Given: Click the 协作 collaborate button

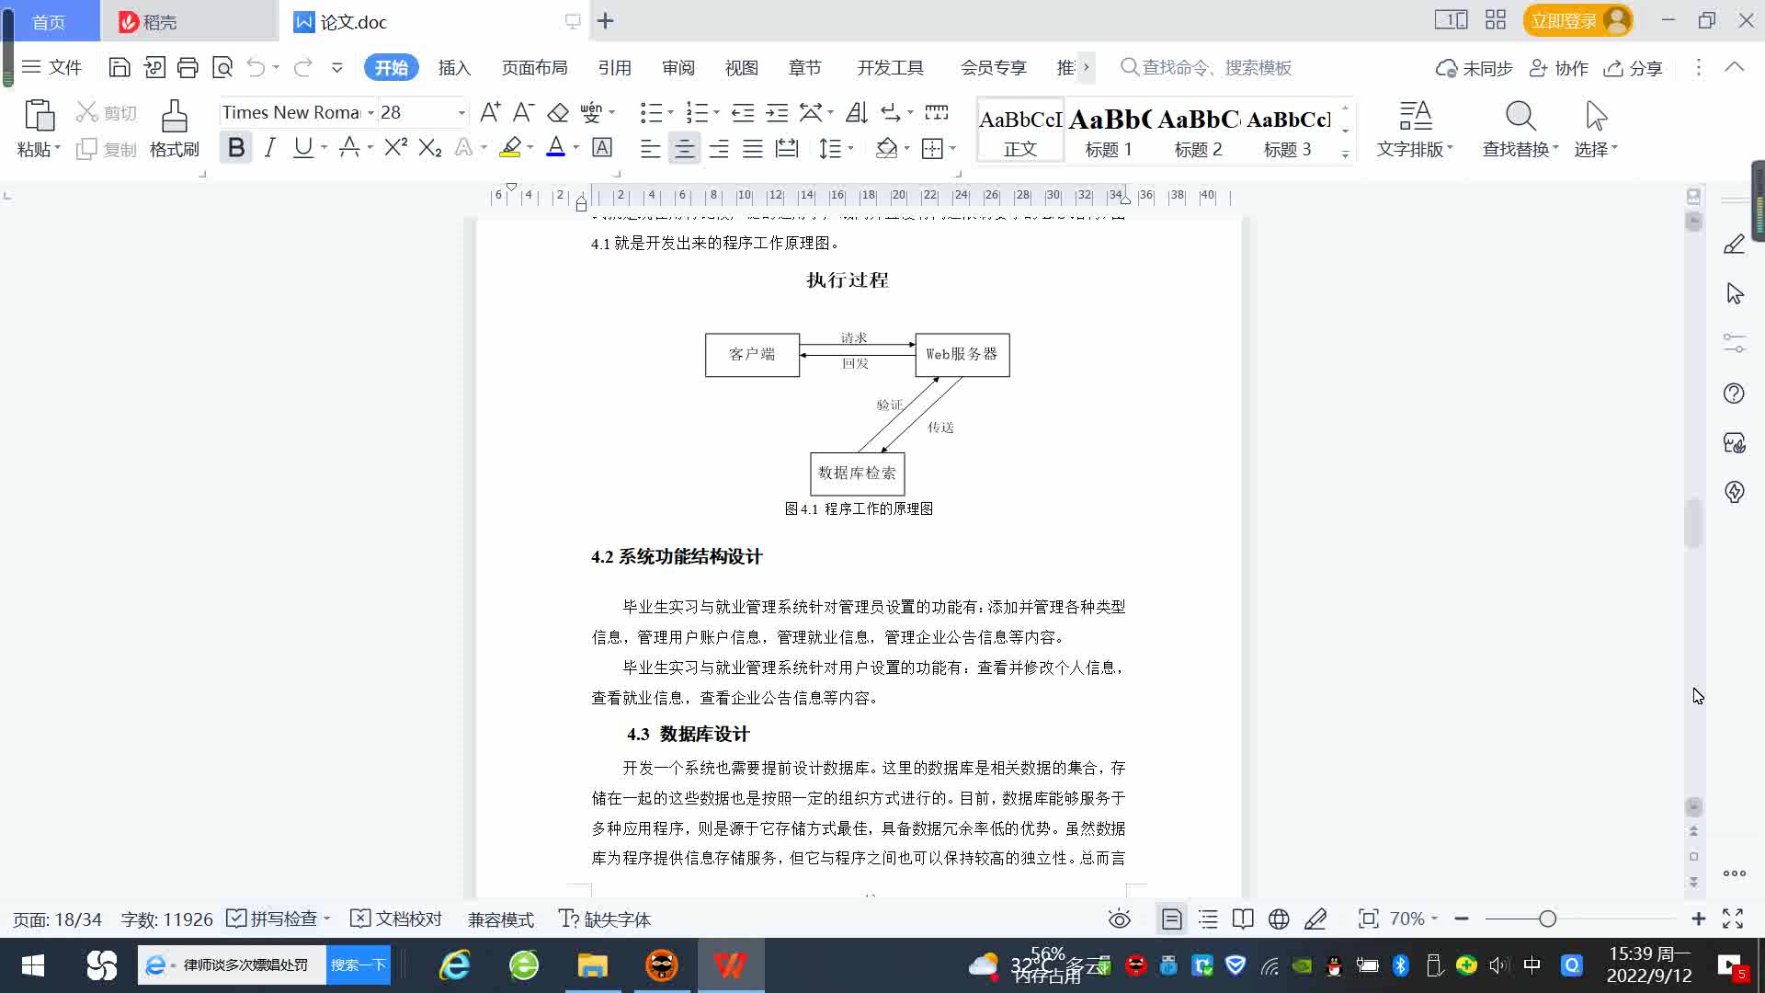Looking at the screenshot, I should pos(1559,68).
